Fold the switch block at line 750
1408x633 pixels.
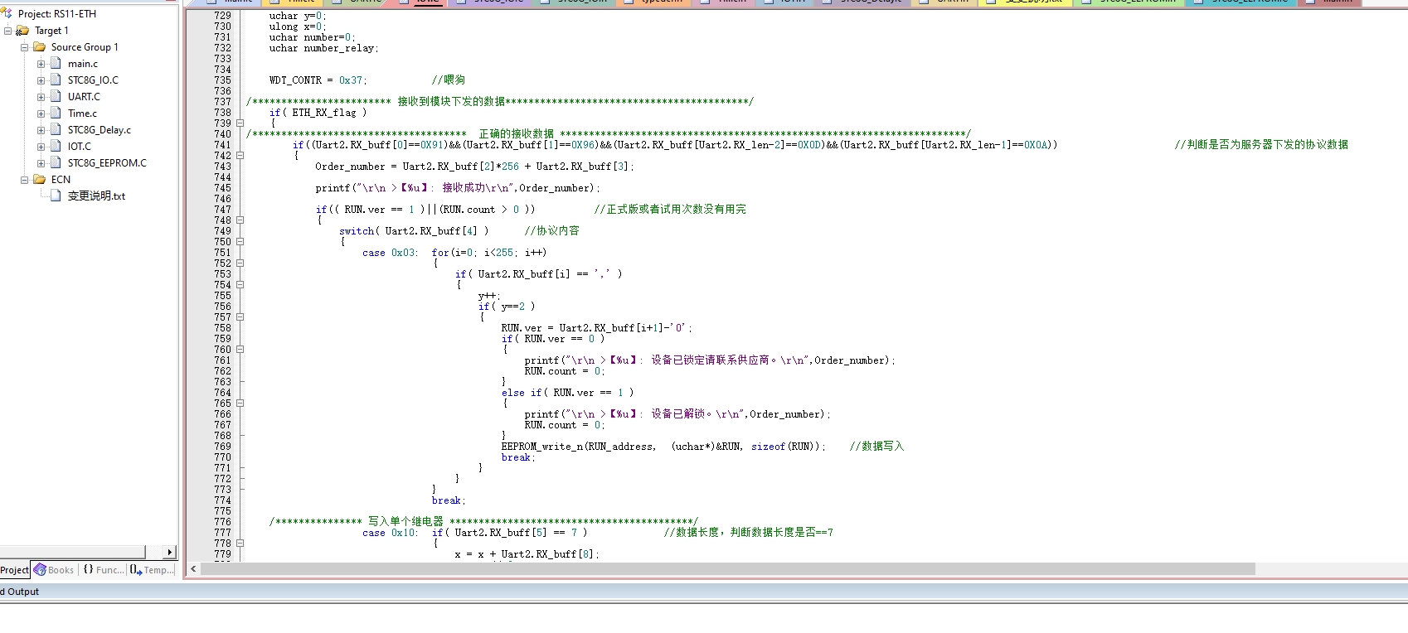(x=240, y=241)
